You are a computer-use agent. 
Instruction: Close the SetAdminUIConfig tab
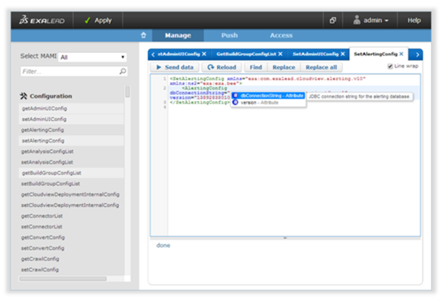click(x=343, y=54)
